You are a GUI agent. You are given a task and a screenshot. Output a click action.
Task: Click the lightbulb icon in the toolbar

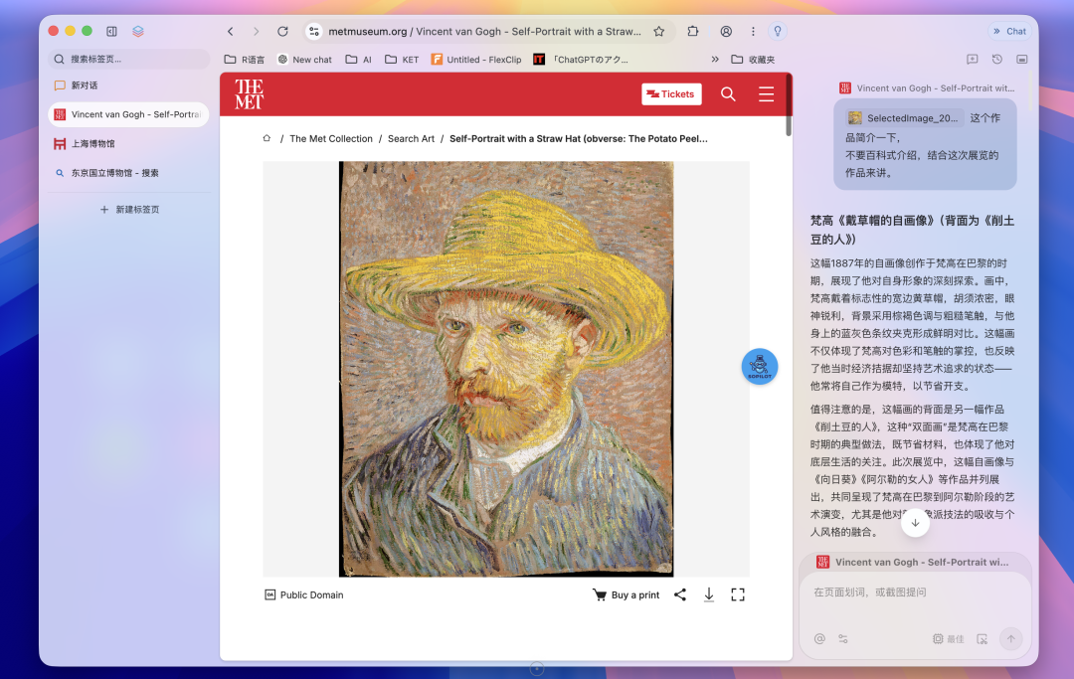778,32
